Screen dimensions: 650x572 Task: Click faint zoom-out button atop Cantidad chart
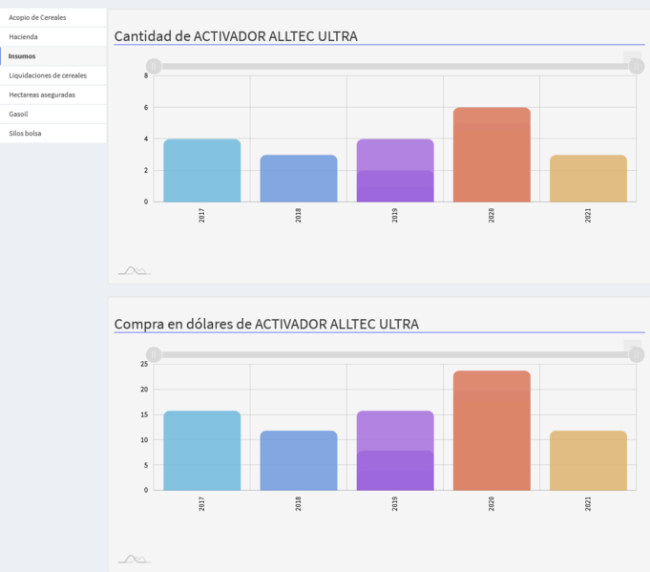click(x=632, y=57)
